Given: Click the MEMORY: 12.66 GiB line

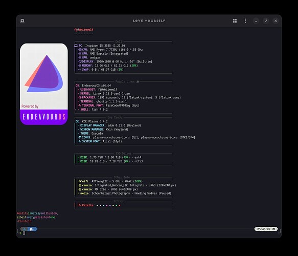Looking at the screenshot, I should point(108,66).
